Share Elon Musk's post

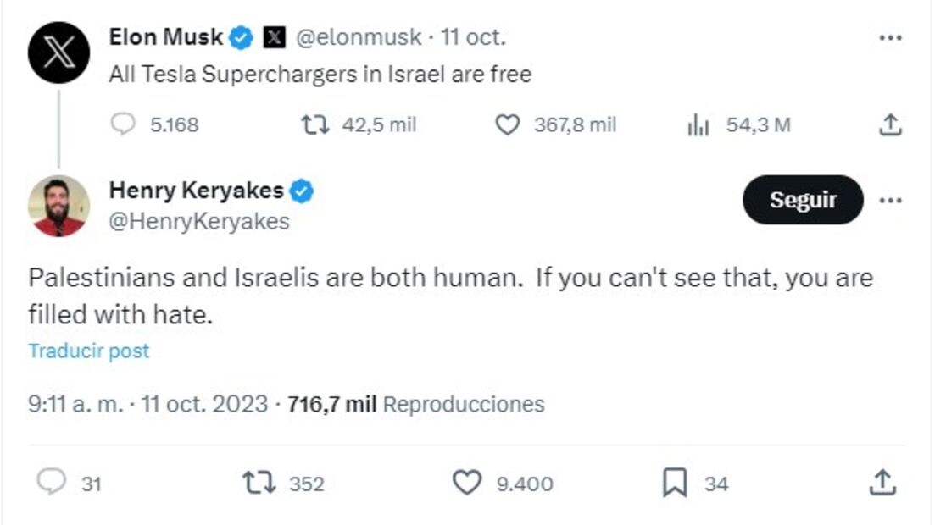pyautogui.click(x=890, y=125)
